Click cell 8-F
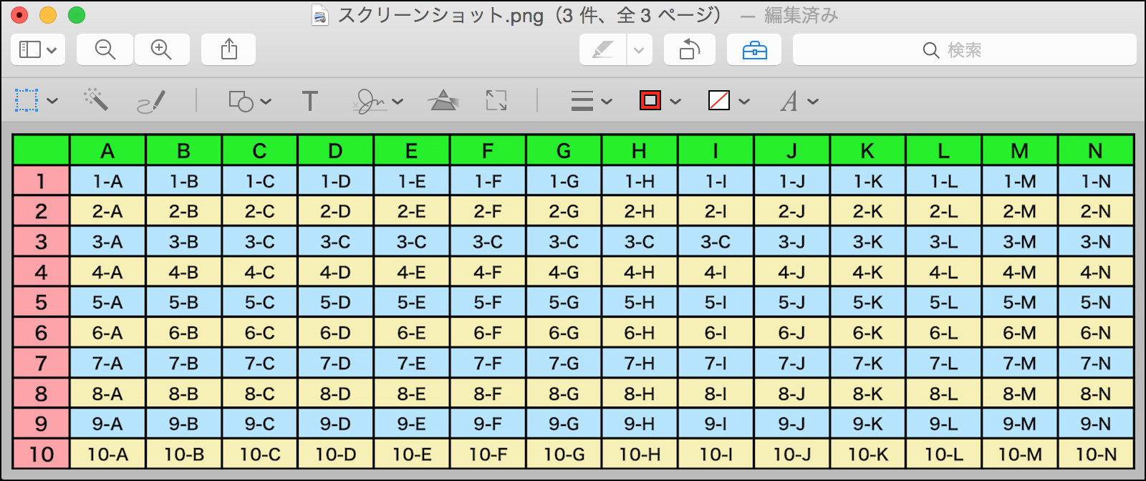Viewport: 1146px width, 481px height. [x=488, y=393]
